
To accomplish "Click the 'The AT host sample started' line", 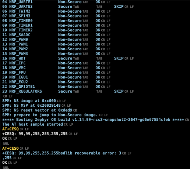I will (x=32, y=124).
